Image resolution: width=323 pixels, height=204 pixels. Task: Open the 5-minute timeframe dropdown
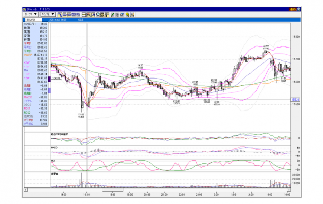click(48, 14)
